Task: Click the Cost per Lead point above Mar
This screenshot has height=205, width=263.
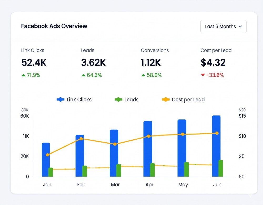Action: [115, 144]
